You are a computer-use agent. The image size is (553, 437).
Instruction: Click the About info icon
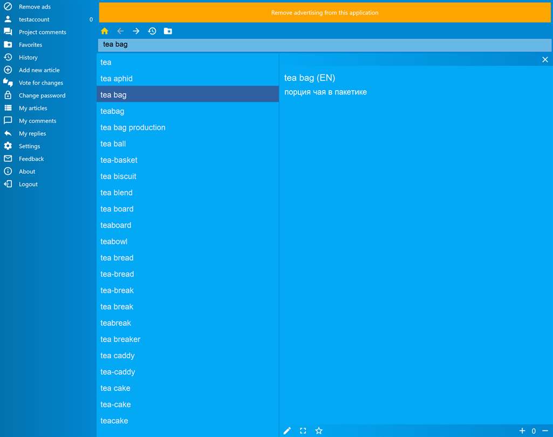click(8, 172)
